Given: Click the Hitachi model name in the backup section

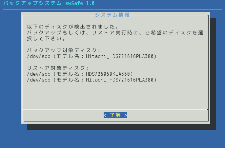Looking at the screenshot, I should 120,56.
